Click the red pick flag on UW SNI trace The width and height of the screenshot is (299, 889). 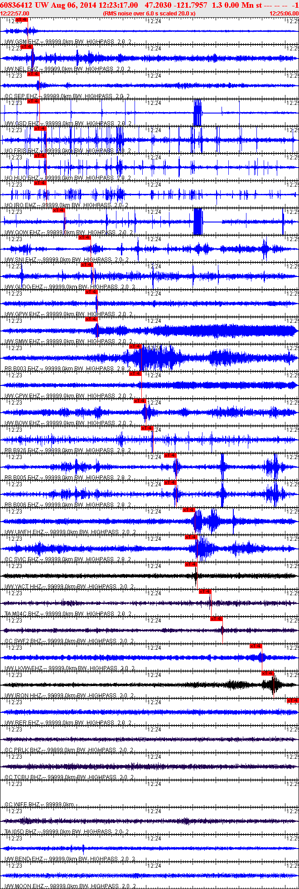pyautogui.click(x=85, y=237)
